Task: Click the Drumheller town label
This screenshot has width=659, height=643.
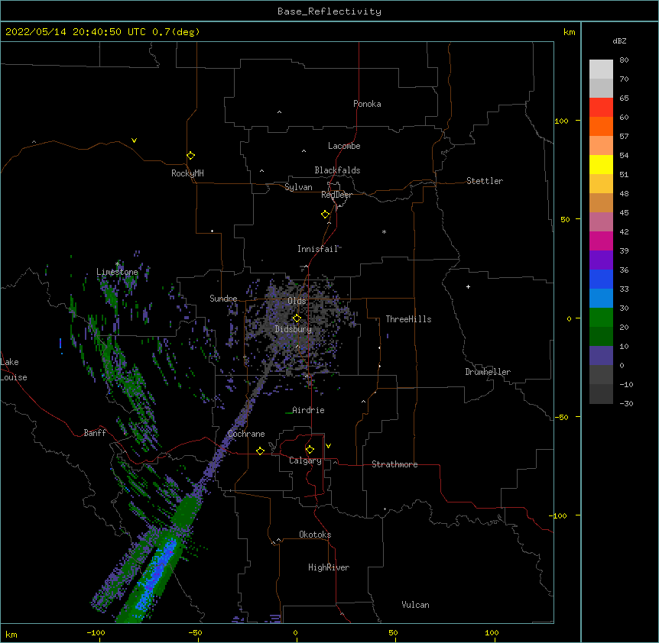Action: click(488, 372)
